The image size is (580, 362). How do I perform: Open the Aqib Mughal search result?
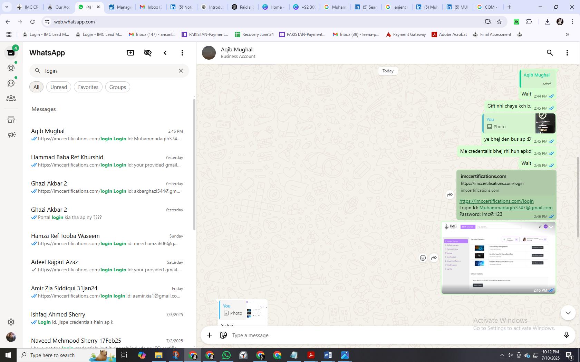[107, 135]
